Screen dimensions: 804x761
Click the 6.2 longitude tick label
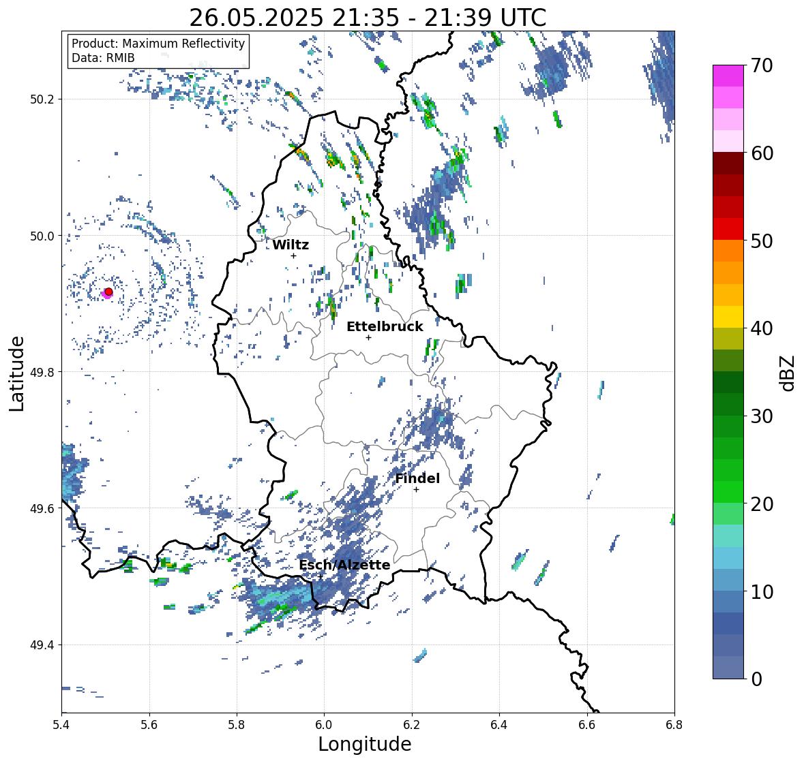pos(412,725)
